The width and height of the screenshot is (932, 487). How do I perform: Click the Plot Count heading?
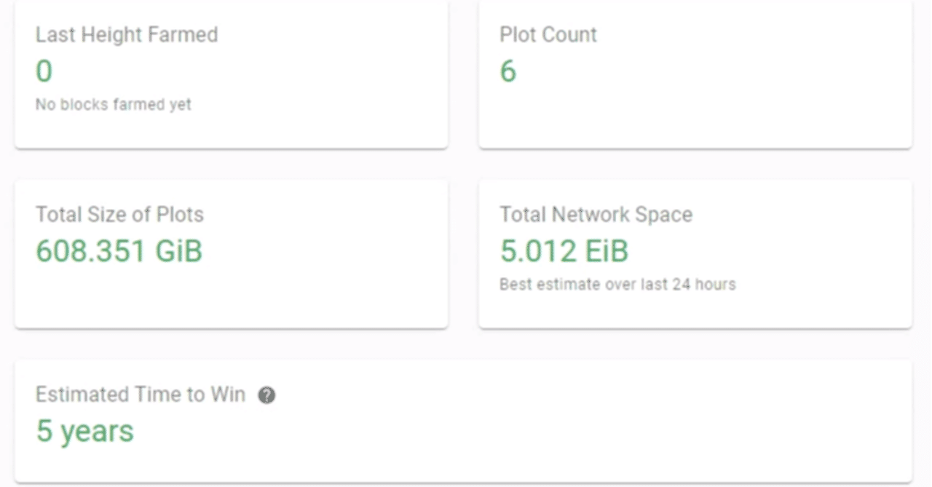(x=548, y=34)
